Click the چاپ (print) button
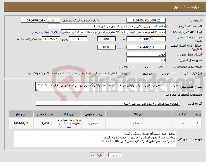This screenshot has width=206, height=162. point(115,155)
